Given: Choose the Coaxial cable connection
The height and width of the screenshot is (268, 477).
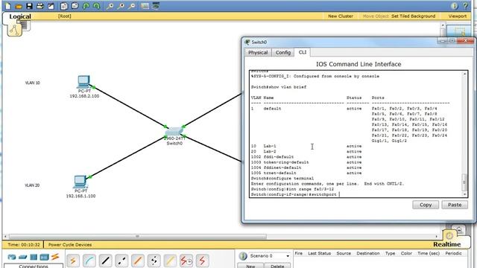Looking at the screenshot, I should point(170,261).
